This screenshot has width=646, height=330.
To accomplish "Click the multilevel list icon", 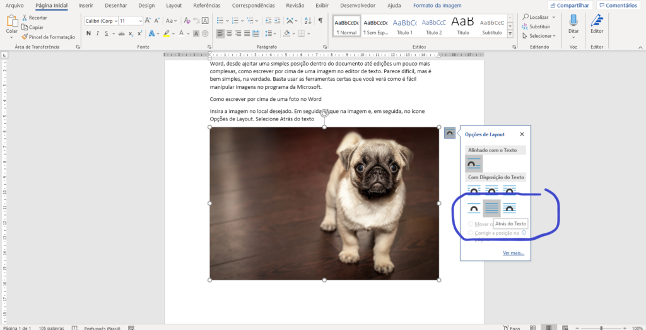I will click(250, 20).
